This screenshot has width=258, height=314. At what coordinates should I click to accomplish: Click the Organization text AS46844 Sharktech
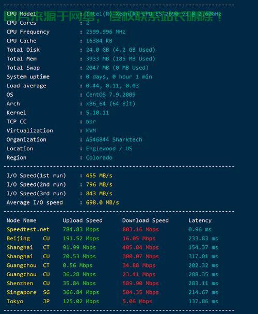[114, 139]
